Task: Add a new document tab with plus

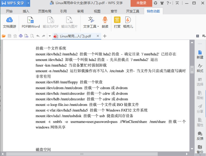Action: [x=105, y=36]
